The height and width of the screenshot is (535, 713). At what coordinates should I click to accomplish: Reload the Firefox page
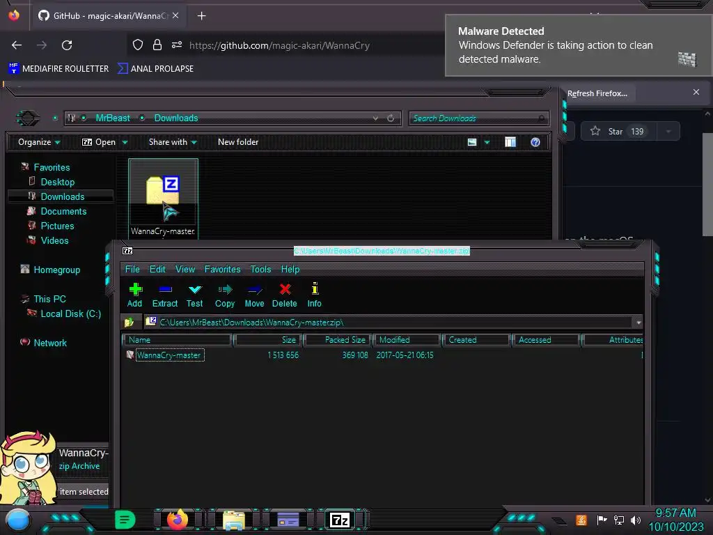(67, 45)
